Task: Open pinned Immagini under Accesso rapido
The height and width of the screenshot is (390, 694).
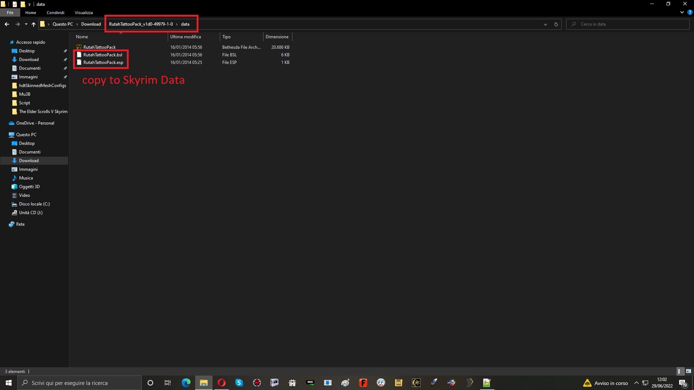Action: pos(28,77)
